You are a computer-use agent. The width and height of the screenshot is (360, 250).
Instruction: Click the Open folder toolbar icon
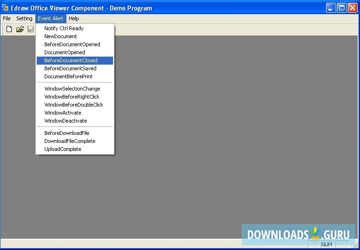(x=20, y=29)
